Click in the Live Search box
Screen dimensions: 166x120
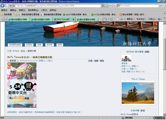(x=138, y=6)
